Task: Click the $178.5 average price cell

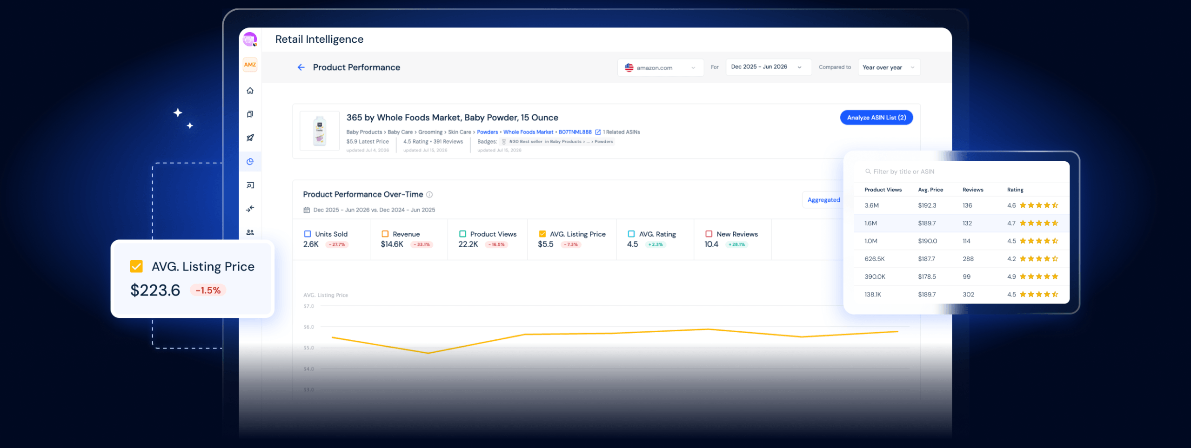Action: (x=927, y=277)
